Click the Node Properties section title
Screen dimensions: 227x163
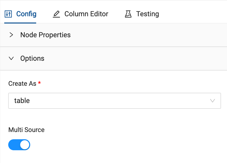[x=45, y=35]
